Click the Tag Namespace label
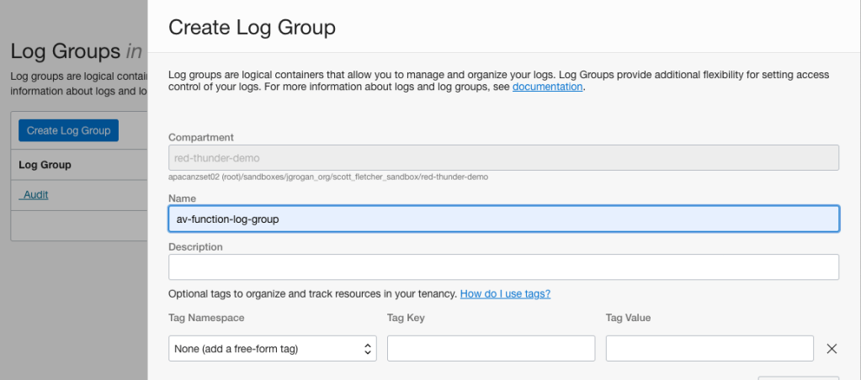 [206, 318]
